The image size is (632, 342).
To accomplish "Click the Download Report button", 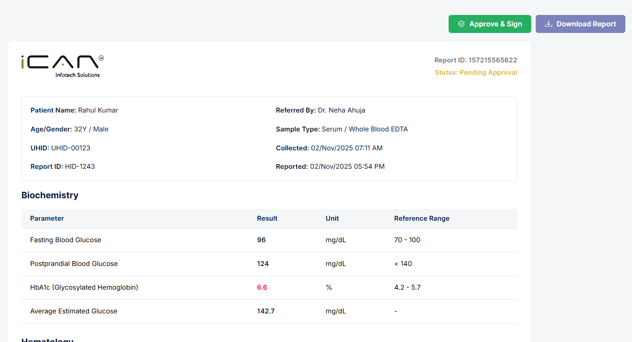I will 580,24.
